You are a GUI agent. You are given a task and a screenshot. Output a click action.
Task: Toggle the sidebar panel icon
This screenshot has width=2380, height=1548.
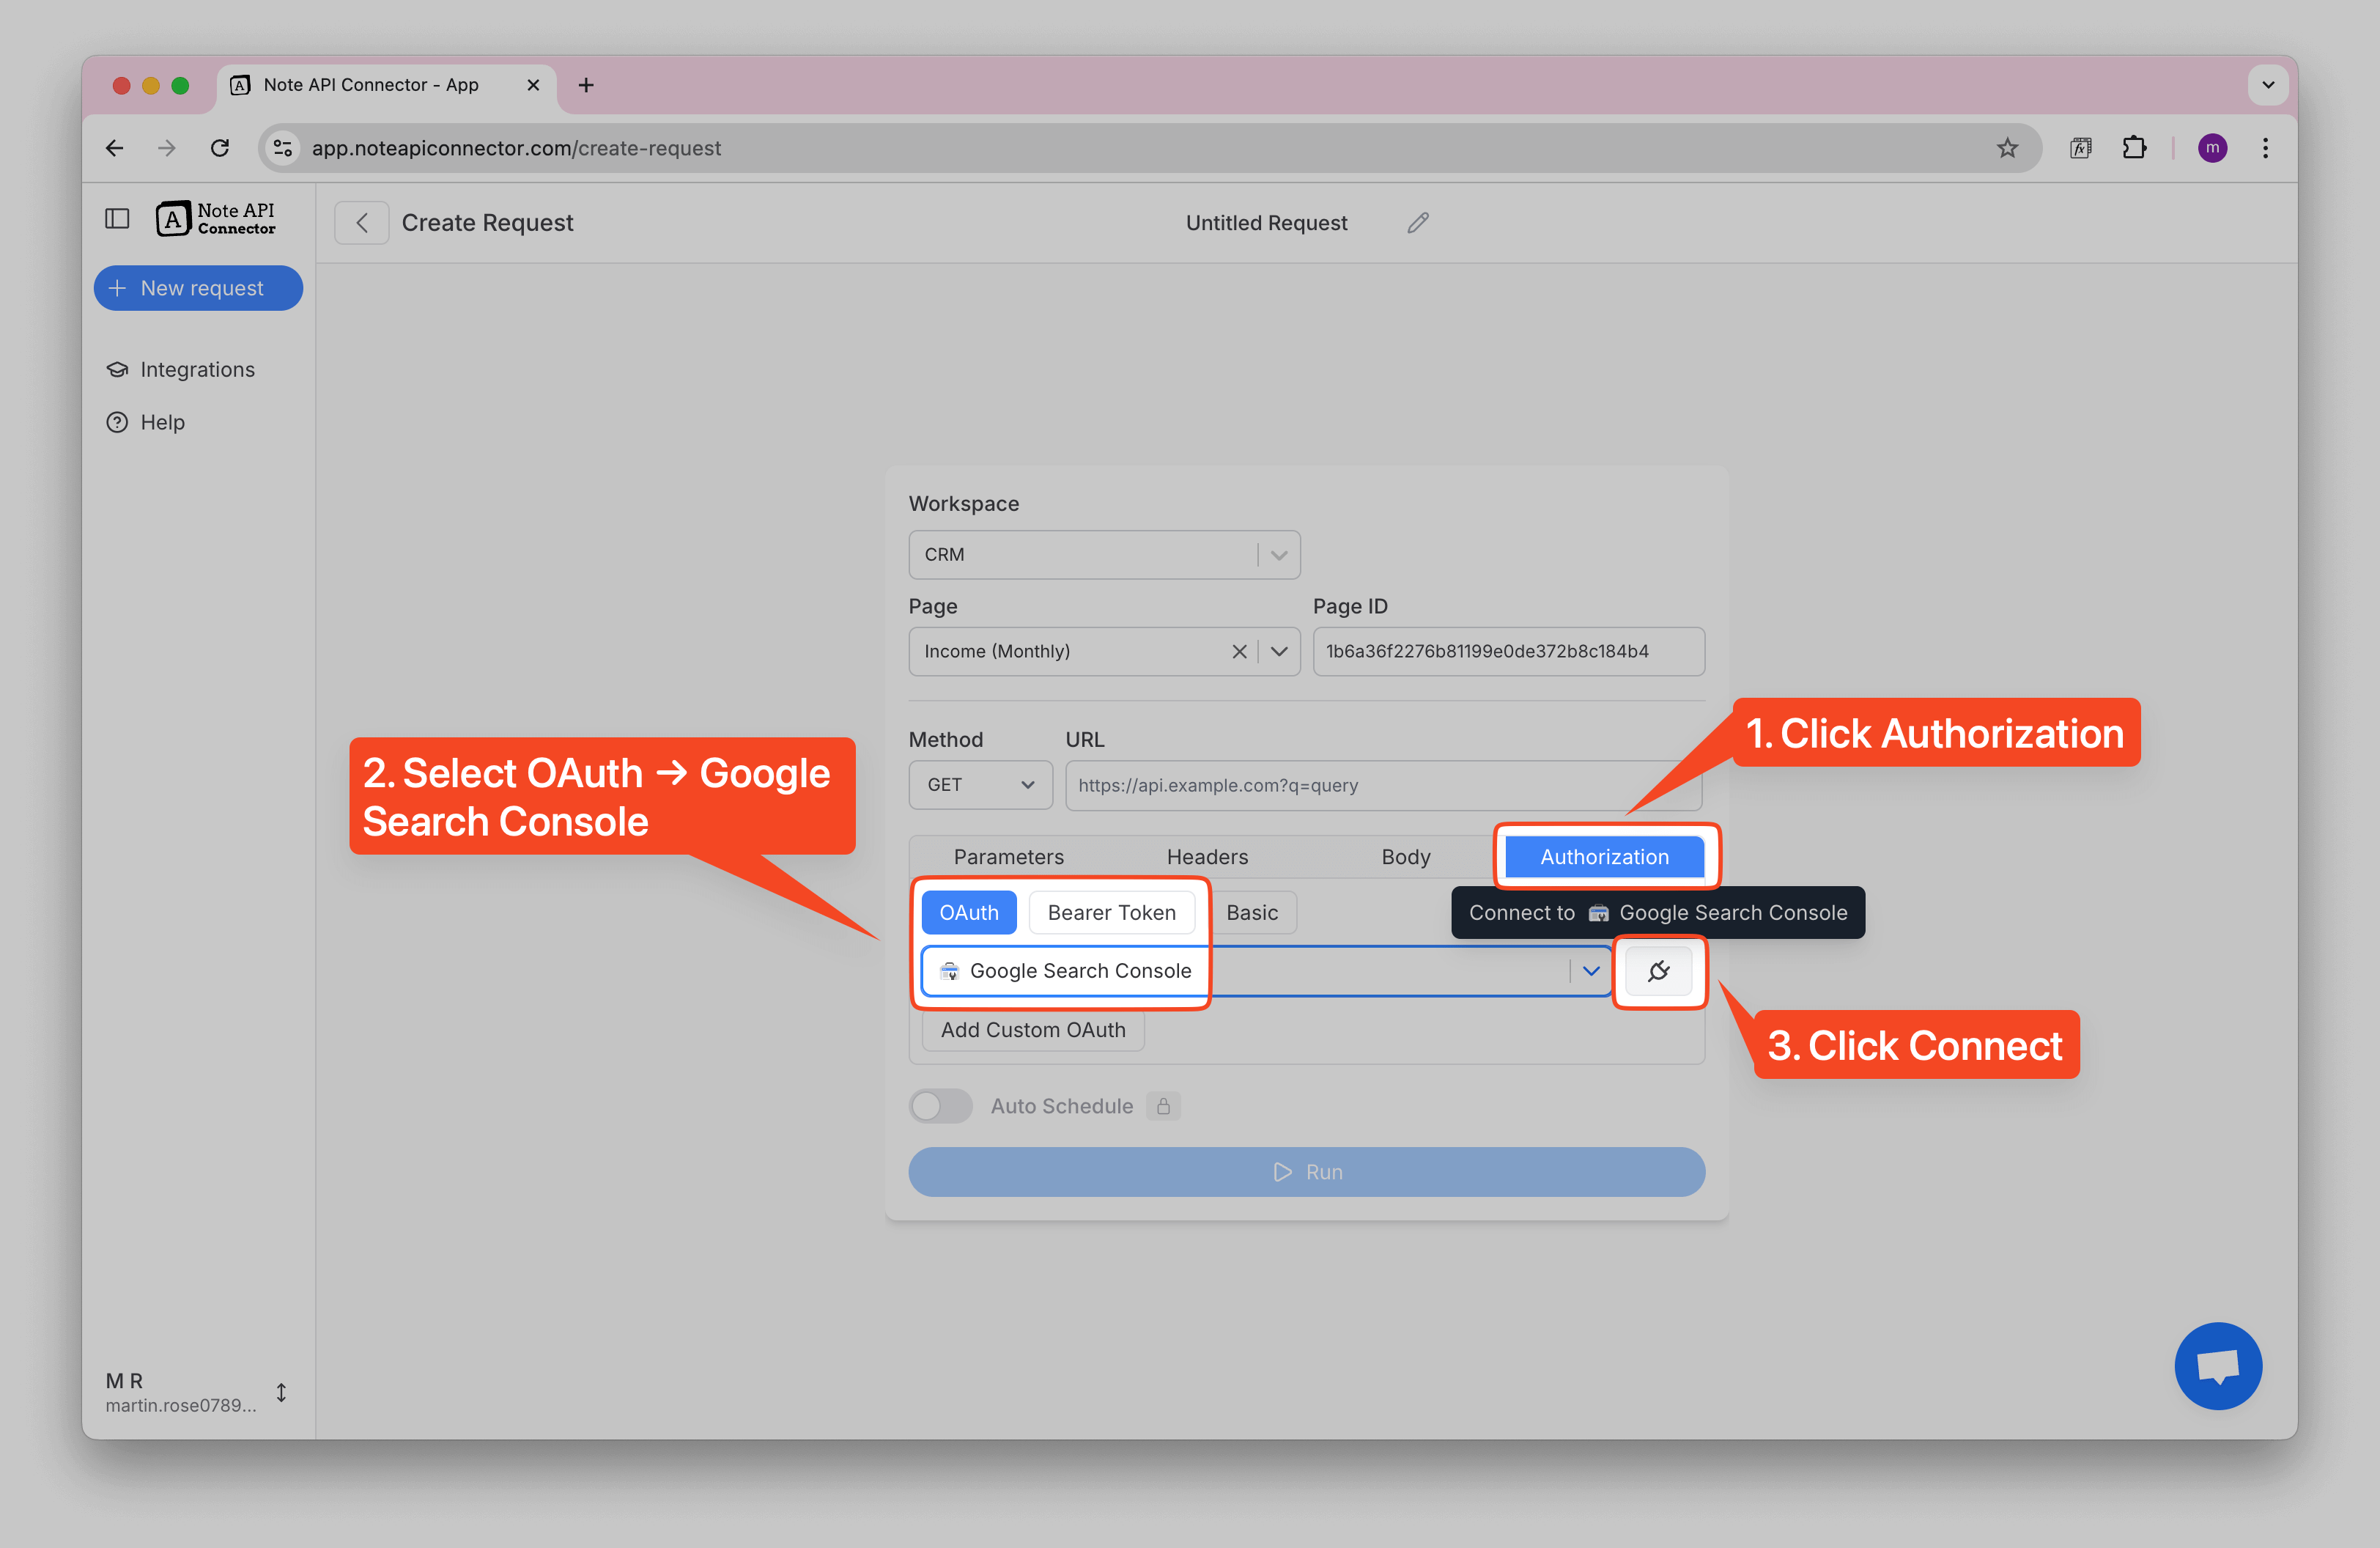[117, 218]
